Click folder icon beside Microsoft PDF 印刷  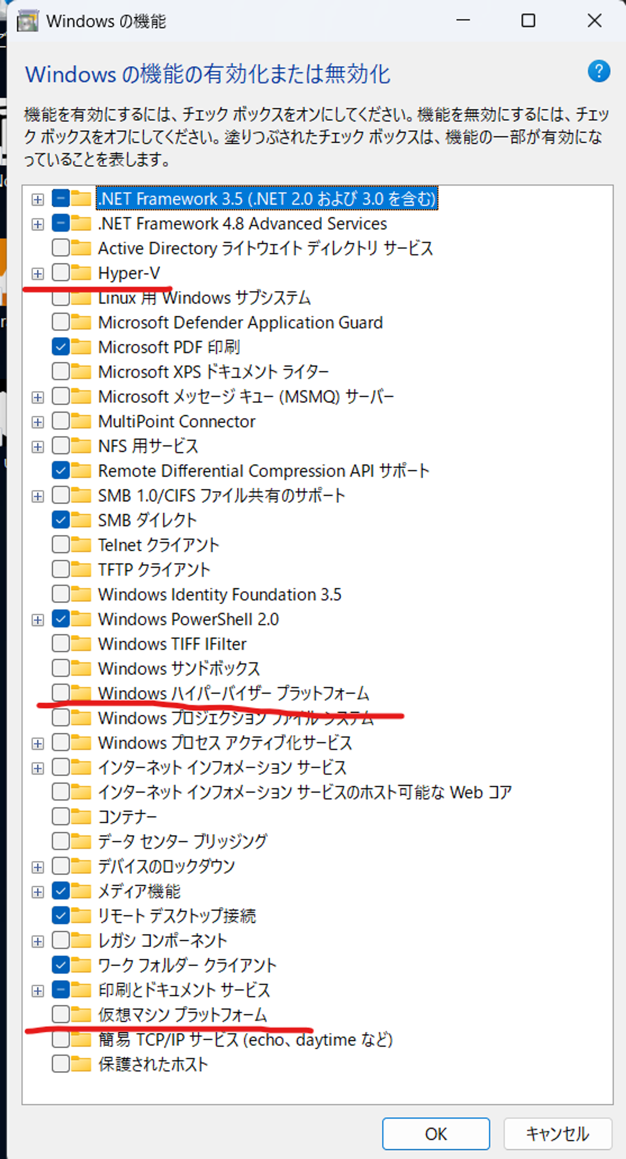pos(81,347)
